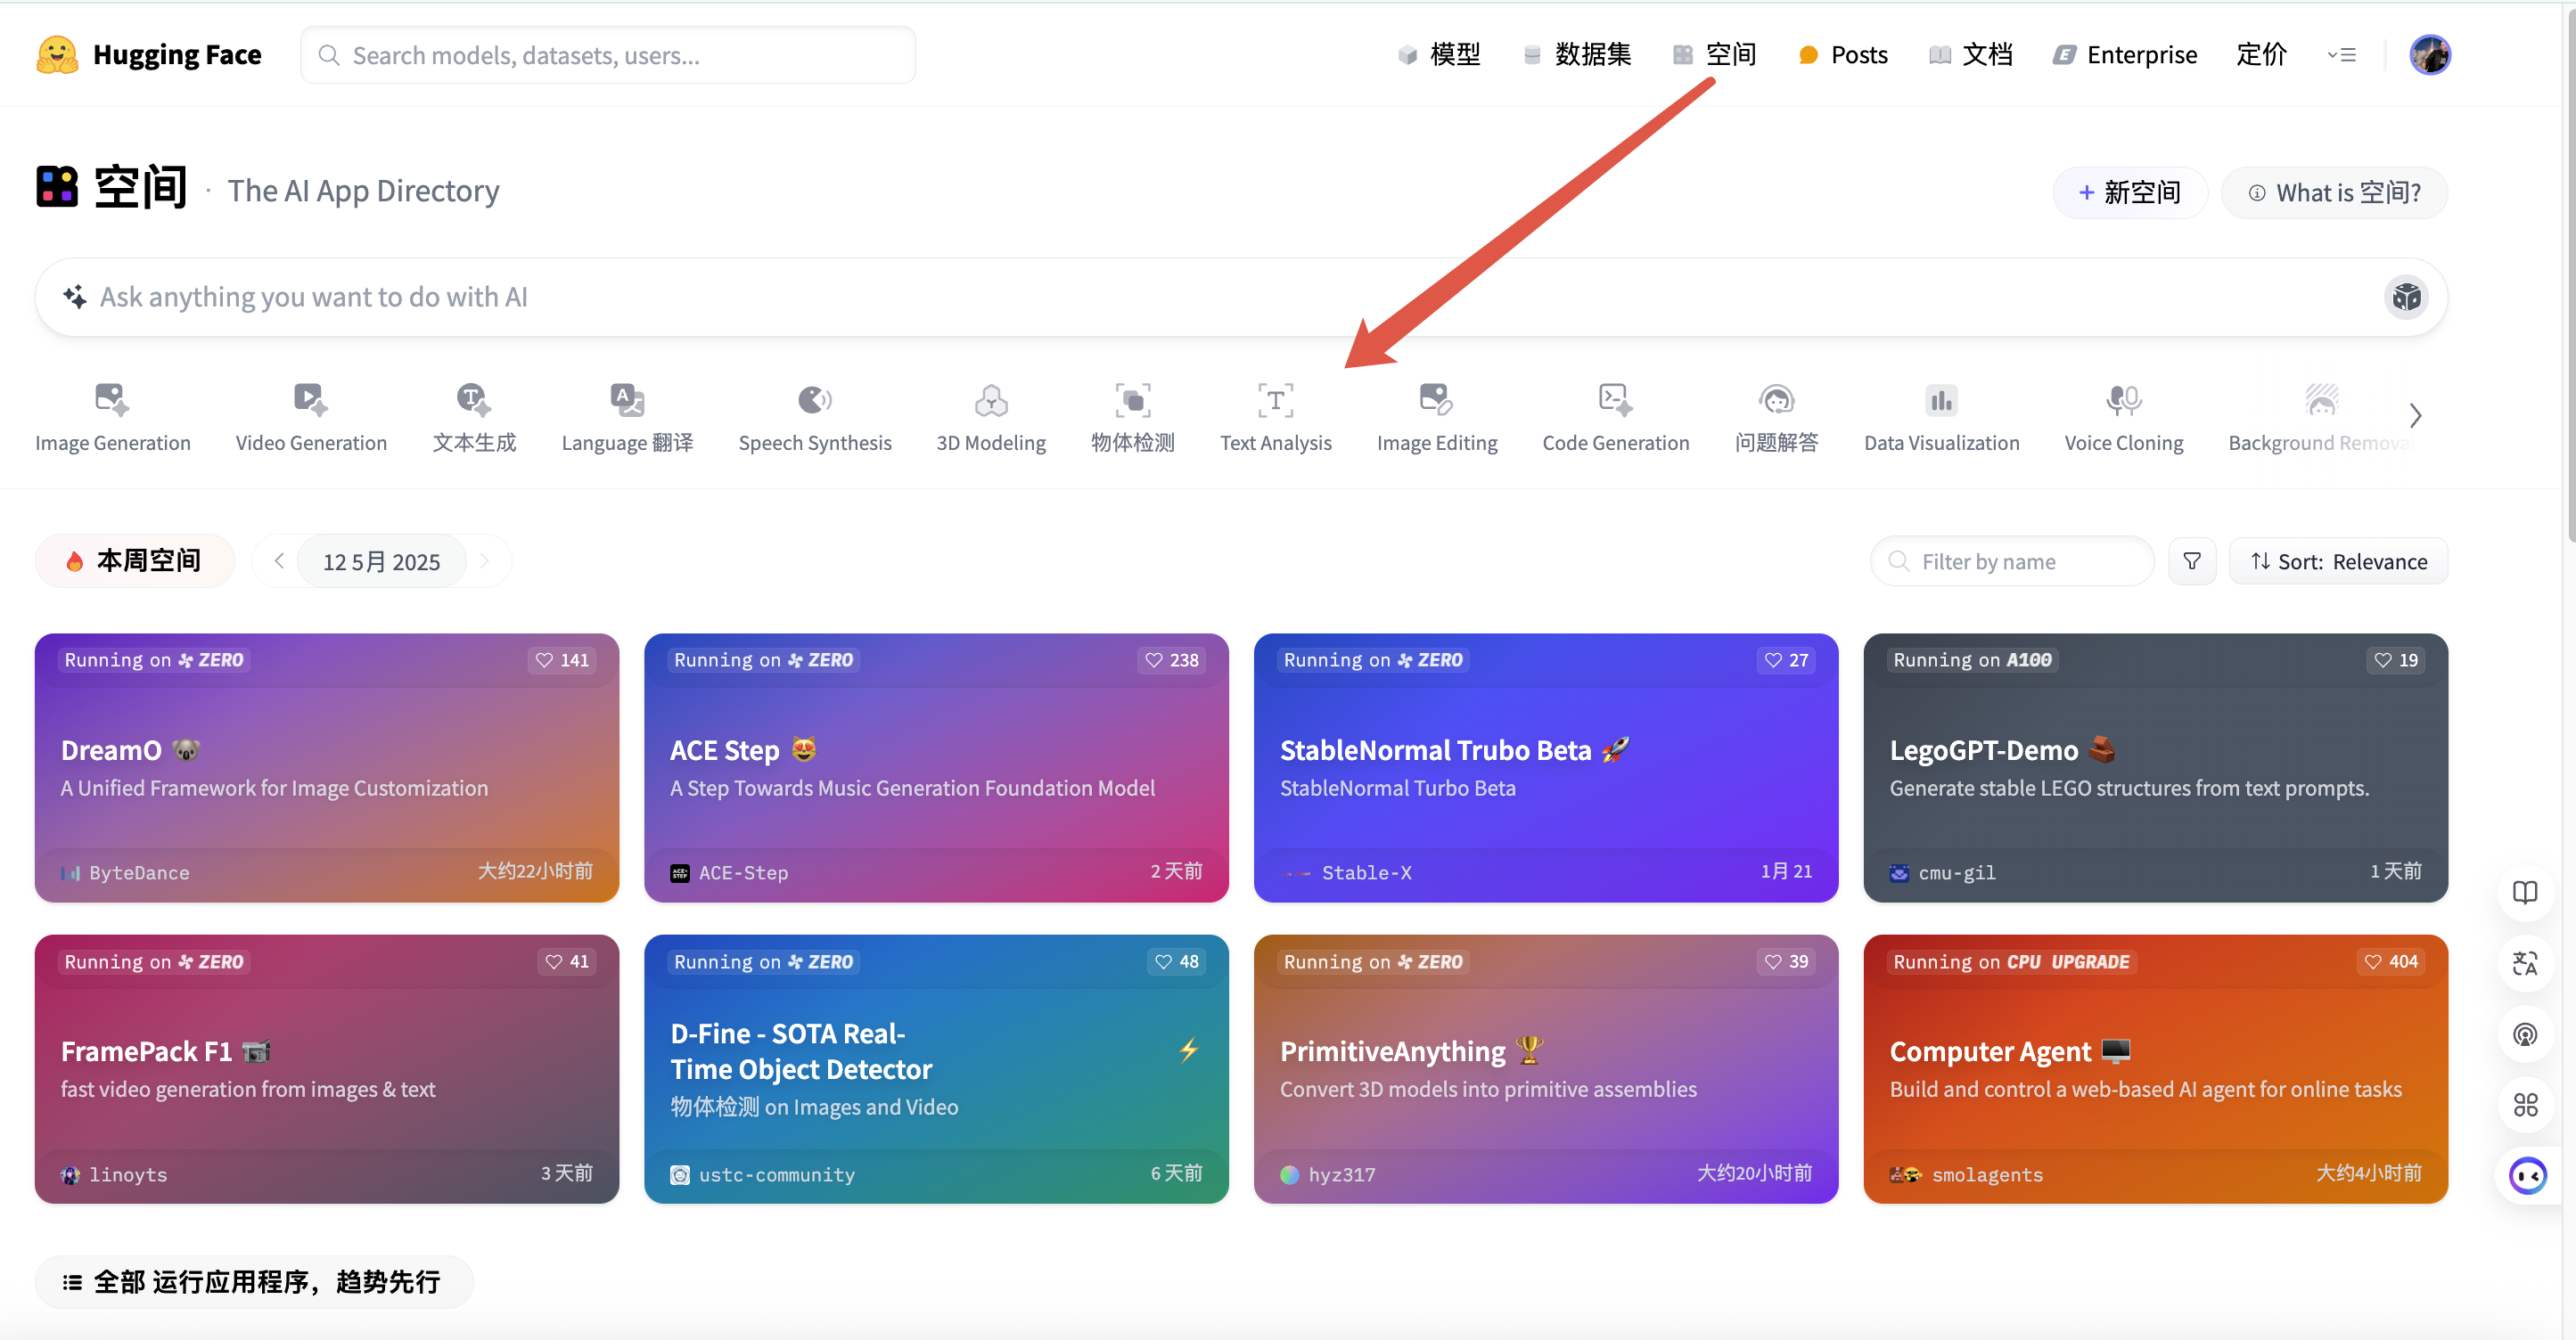Select the 问题解答 category
The image size is (2576, 1340).
pyautogui.click(x=1777, y=418)
